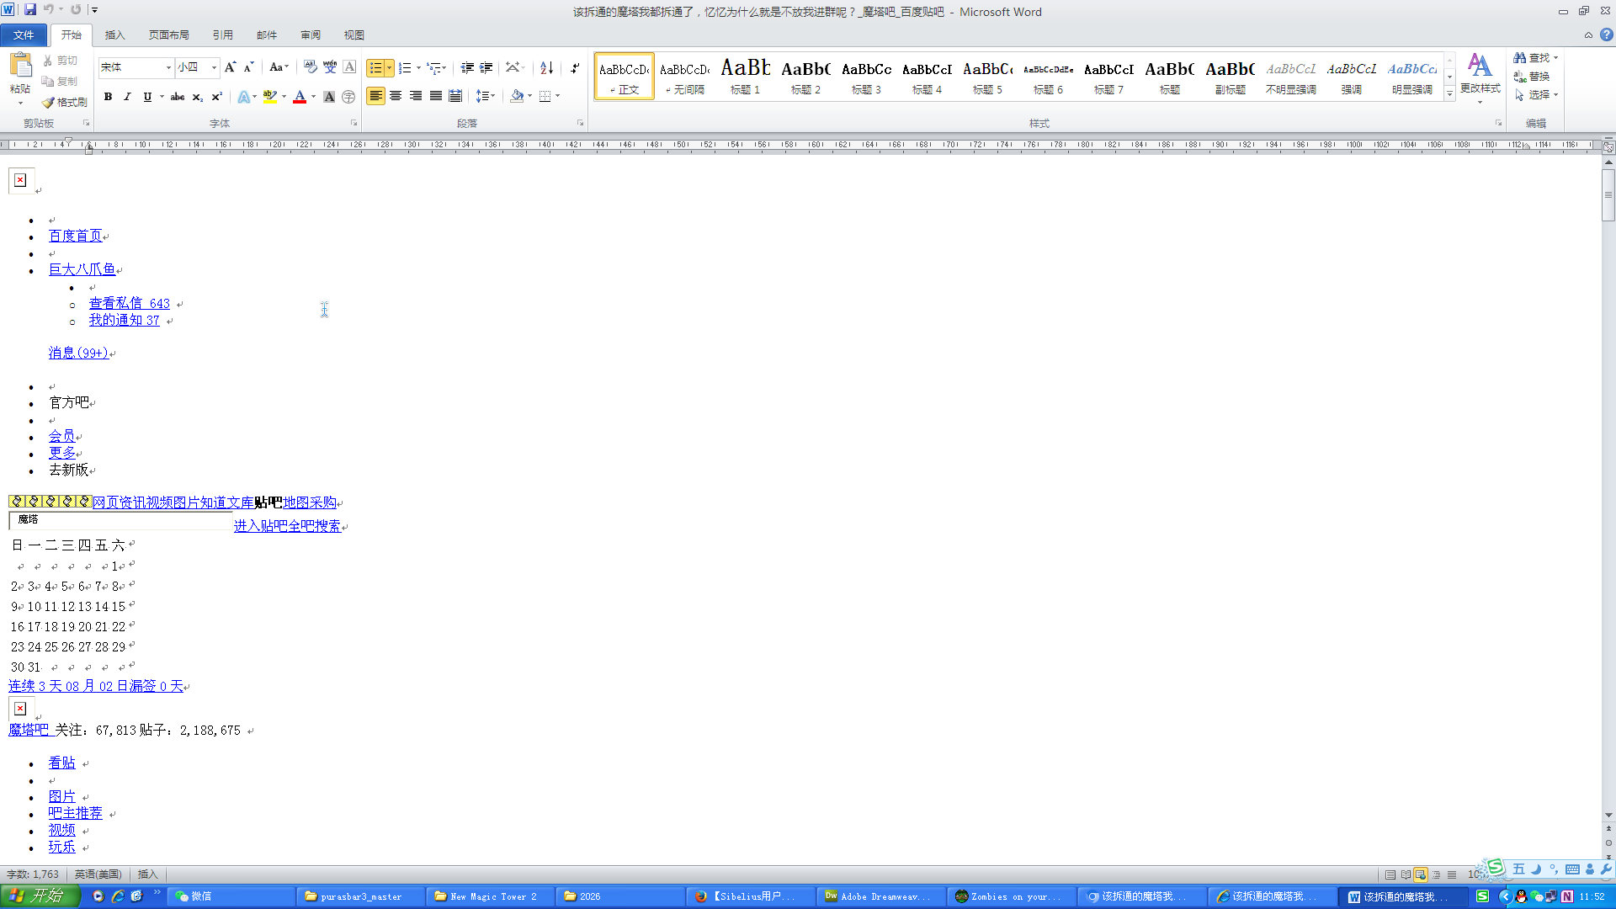Expand multilevel list options
Viewport: 1616px width, 909px height.
[444, 67]
